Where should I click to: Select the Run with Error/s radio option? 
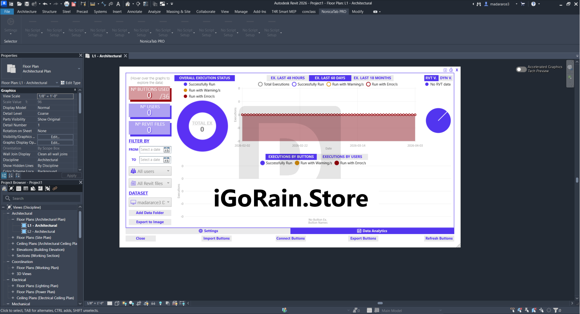coord(368,84)
